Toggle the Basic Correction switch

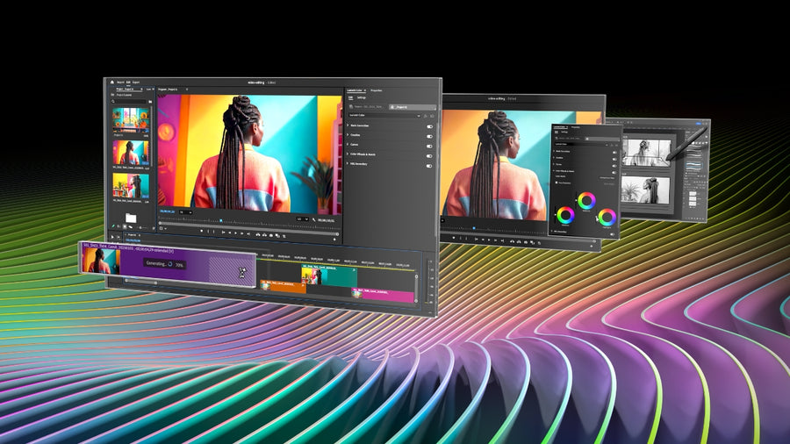click(x=429, y=126)
